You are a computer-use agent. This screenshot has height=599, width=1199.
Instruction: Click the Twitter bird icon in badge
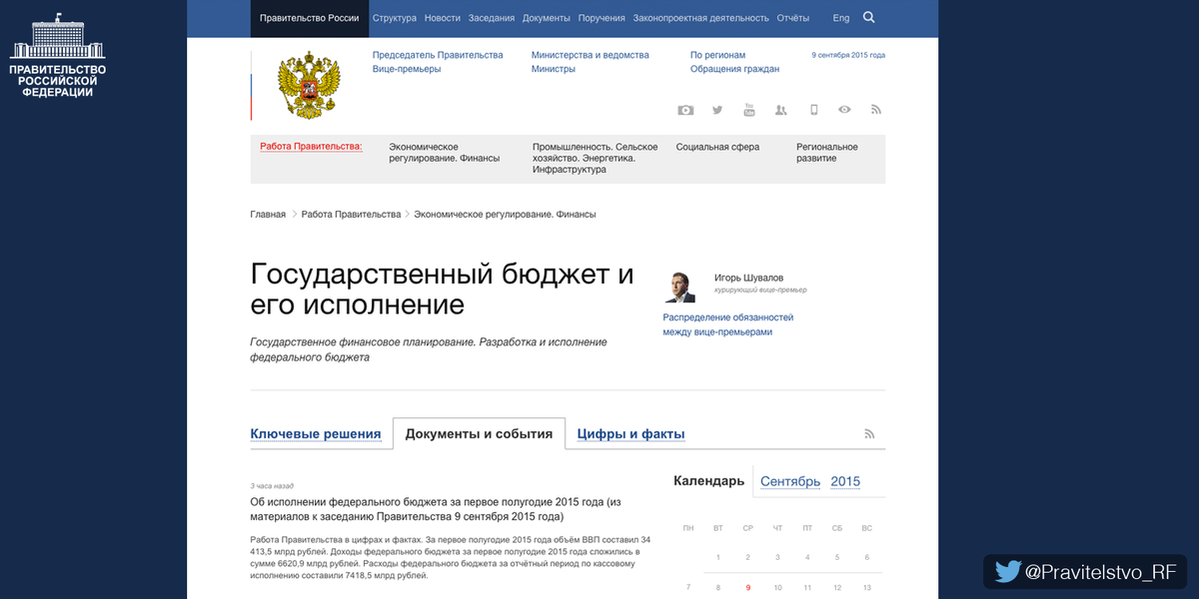1008,572
